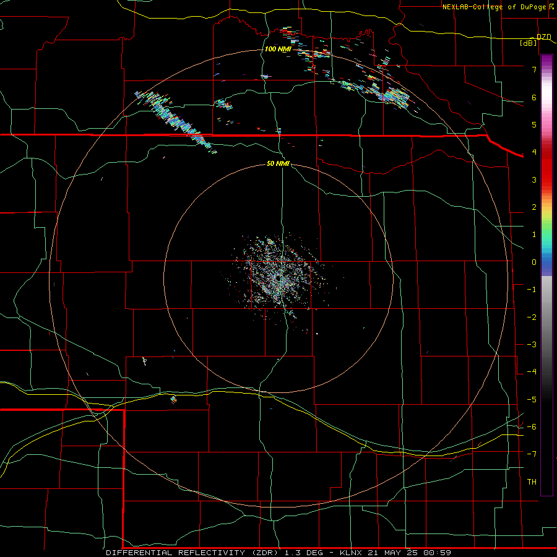This screenshot has height=557, width=557.
Task: Click the DZD legend title
Action: (x=544, y=37)
